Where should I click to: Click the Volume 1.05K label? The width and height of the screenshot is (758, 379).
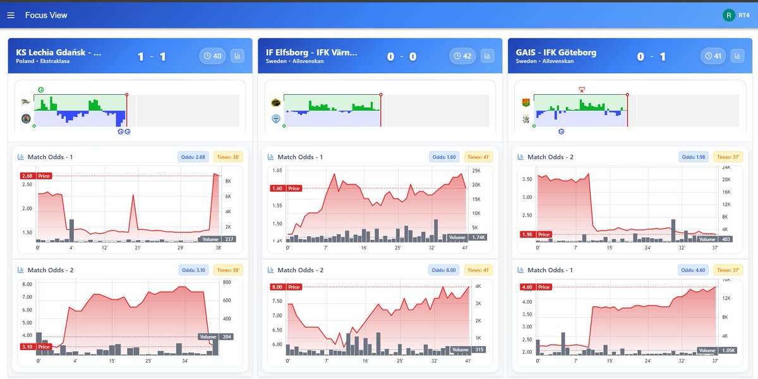[x=717, y=350]
